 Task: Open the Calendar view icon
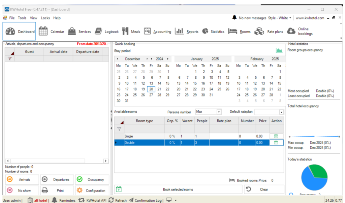coord(43,31)
